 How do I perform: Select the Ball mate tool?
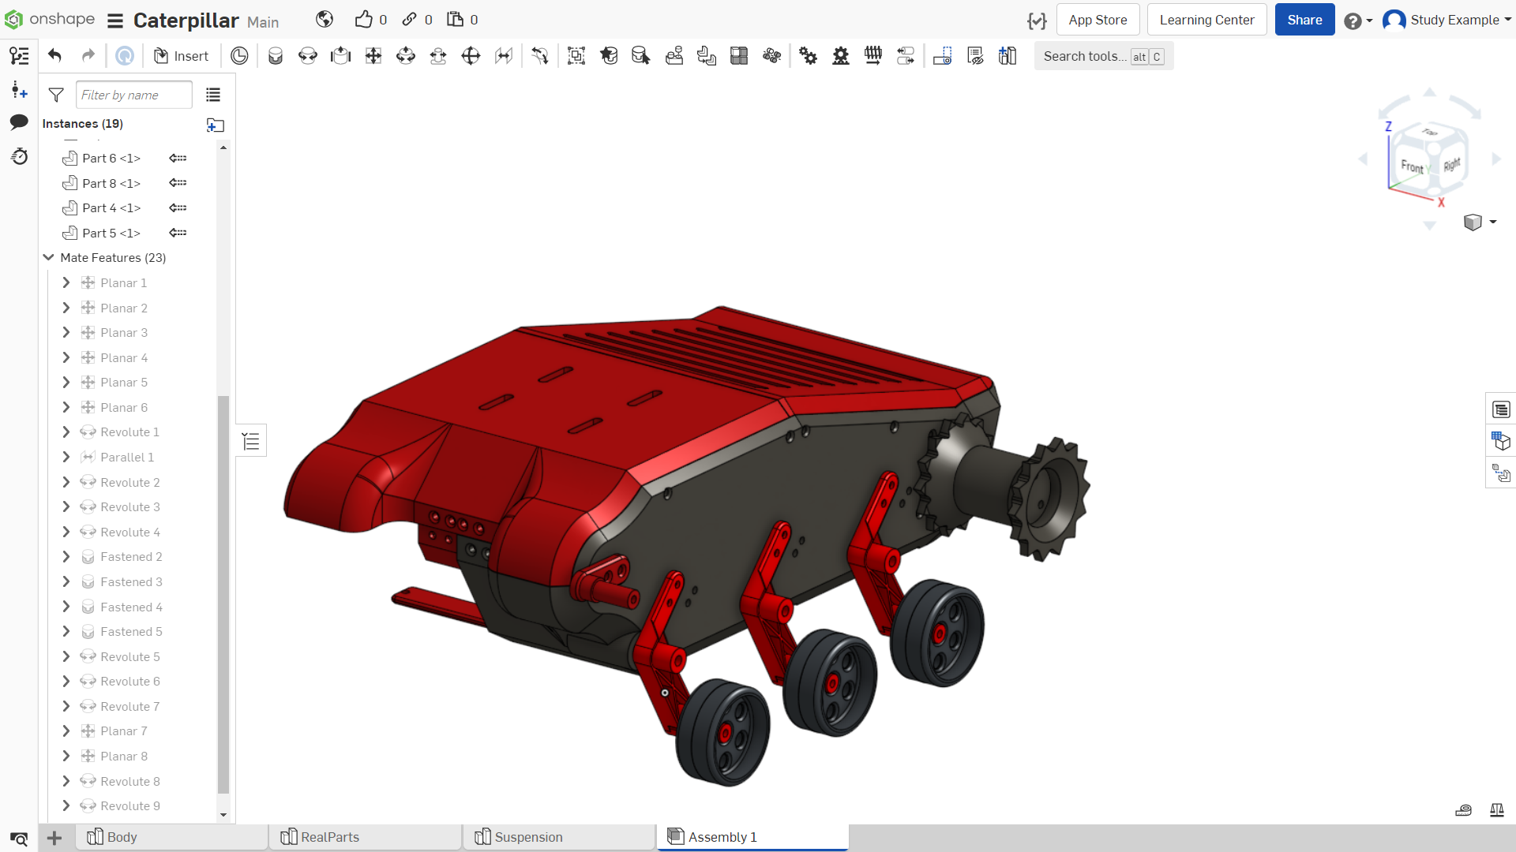[471, 55]
